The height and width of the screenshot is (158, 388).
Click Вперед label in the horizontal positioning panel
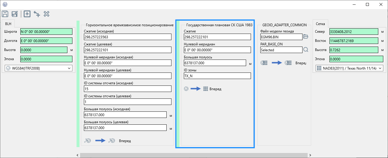pyautogui.click(x=125, y=141)
